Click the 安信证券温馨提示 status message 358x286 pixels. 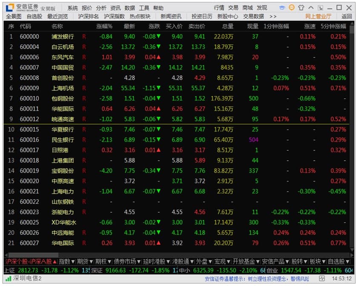tap(257, 279)
